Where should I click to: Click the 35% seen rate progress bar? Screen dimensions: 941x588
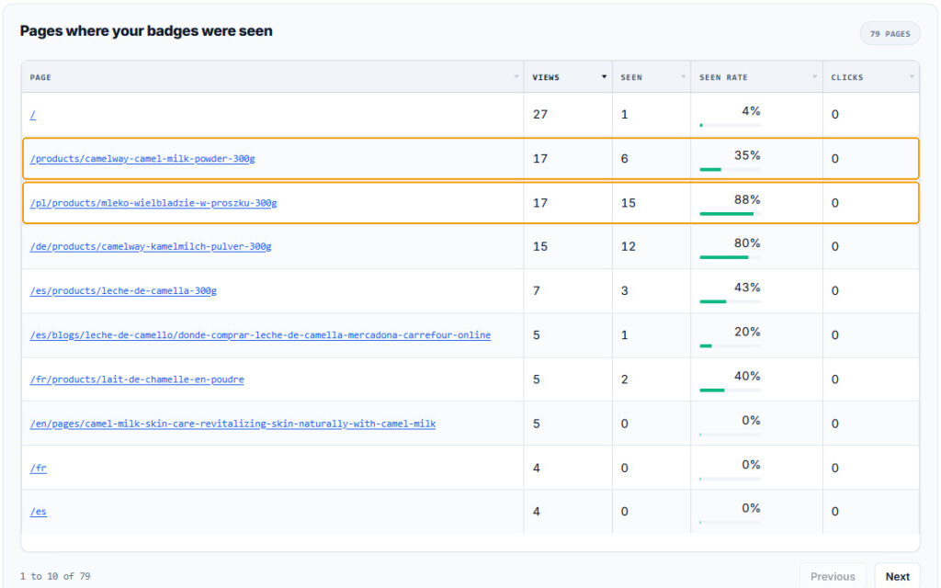[730, 169]
